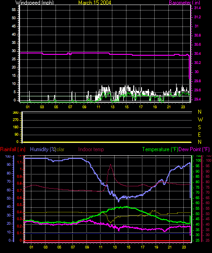Click the 30.4 barometer scale tick
Image resolution: width=212 pixels, height=253 pixels.
pos(197,53)
